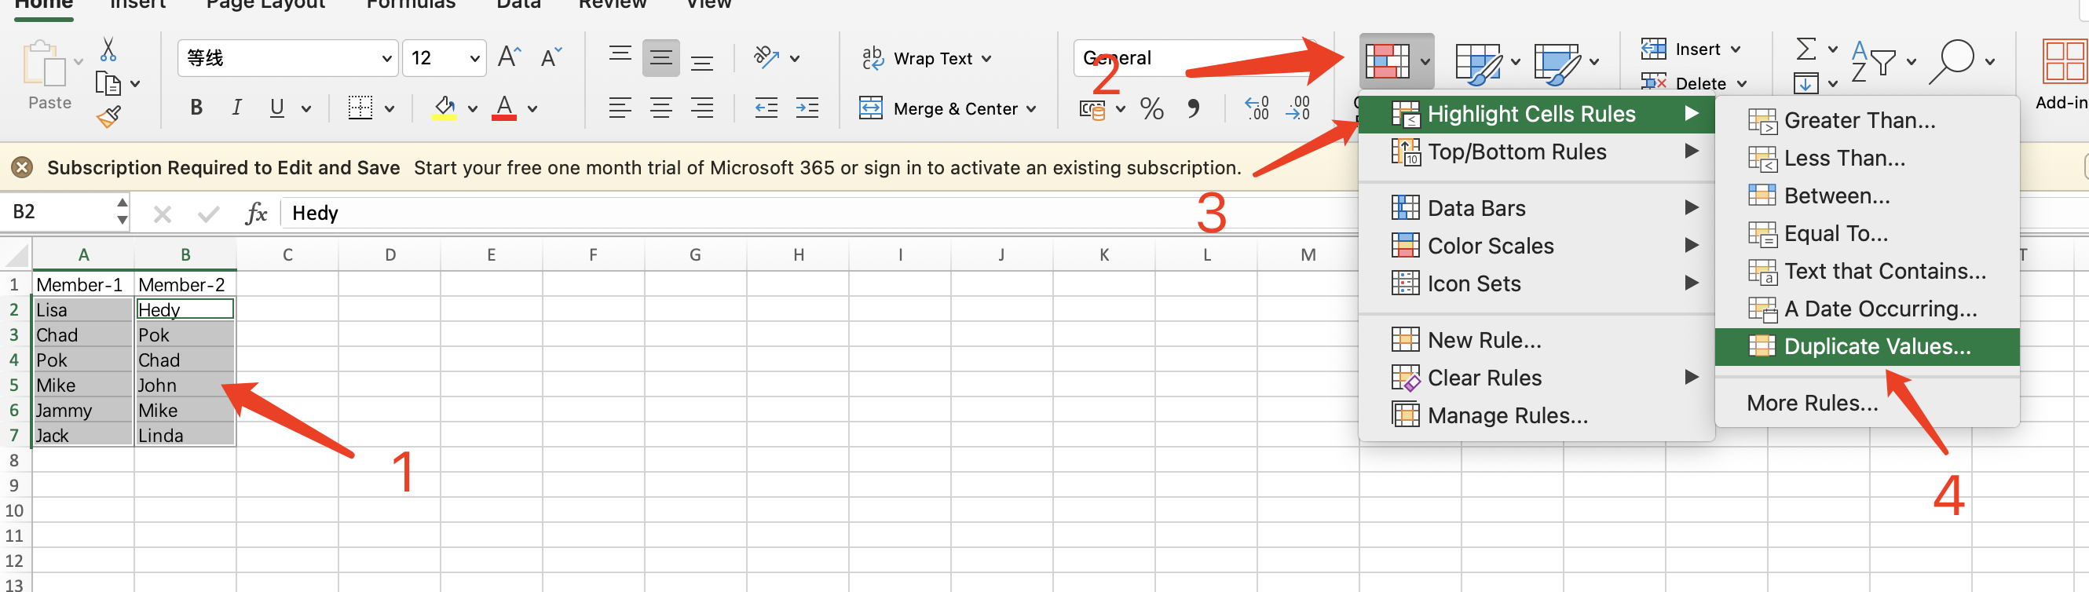Click Merge & Center button
The height and width of the screenshot is (592, 2089).
click(x=938, y=108)
